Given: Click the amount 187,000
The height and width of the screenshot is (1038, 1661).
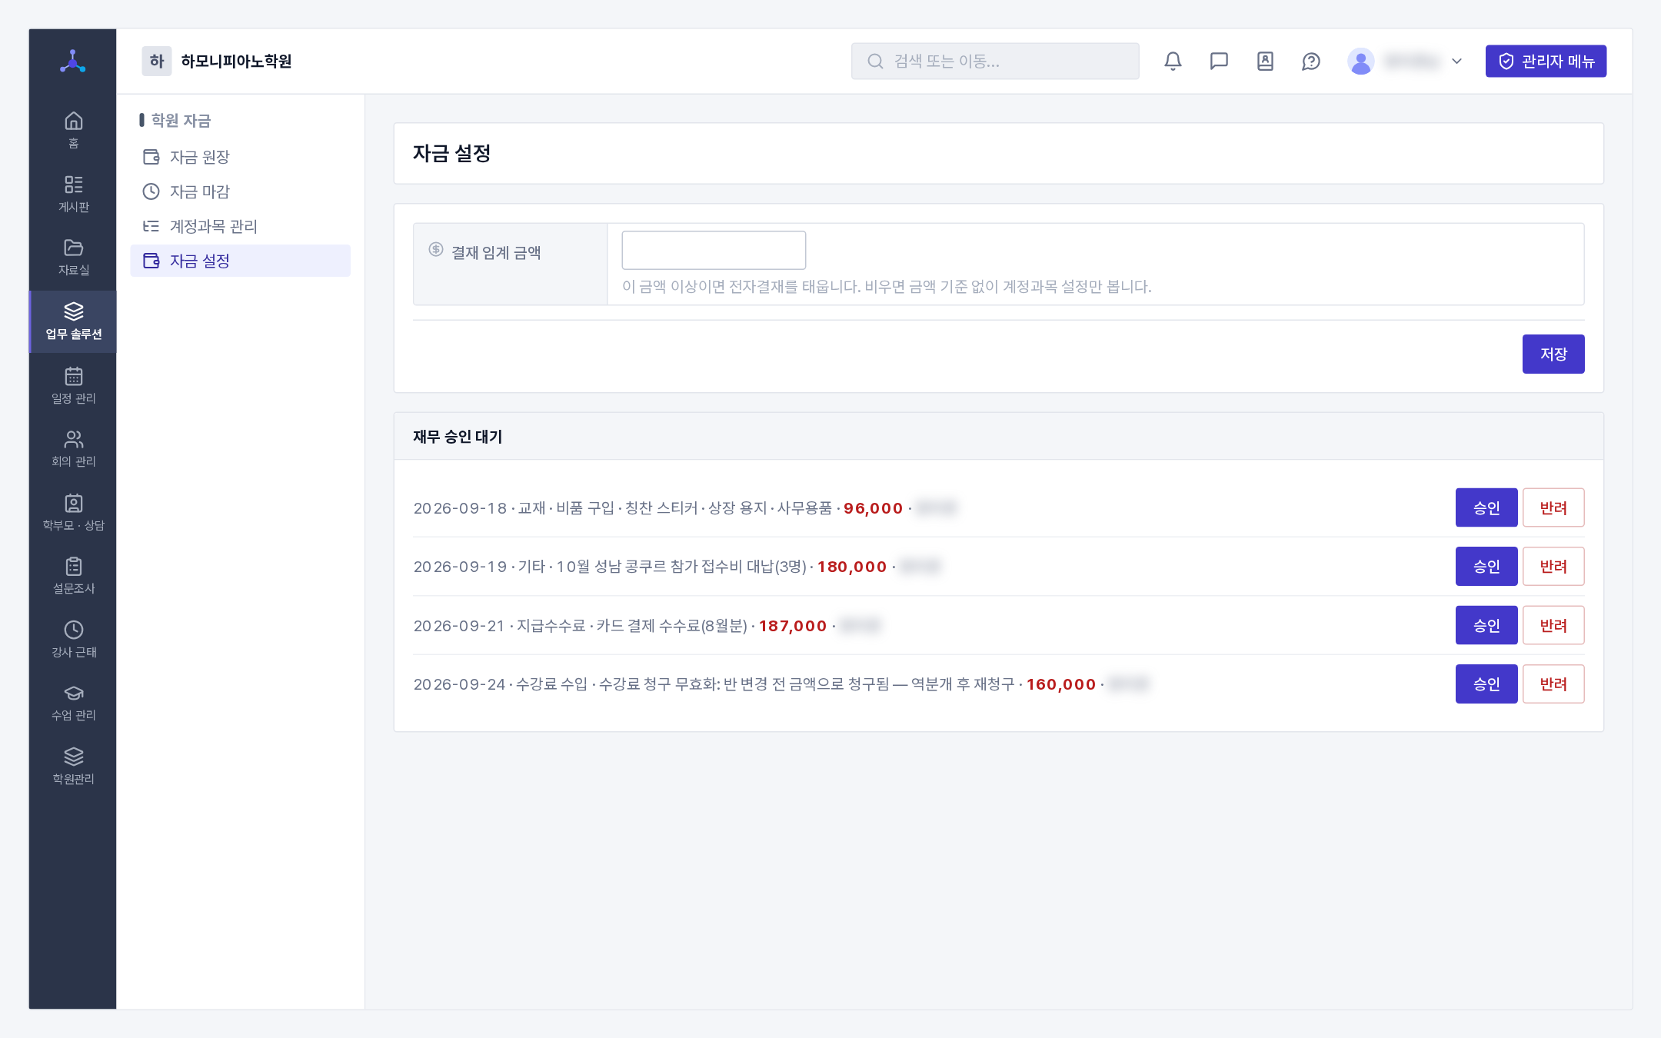Looking at the screenshot, I should coord(793,626).
